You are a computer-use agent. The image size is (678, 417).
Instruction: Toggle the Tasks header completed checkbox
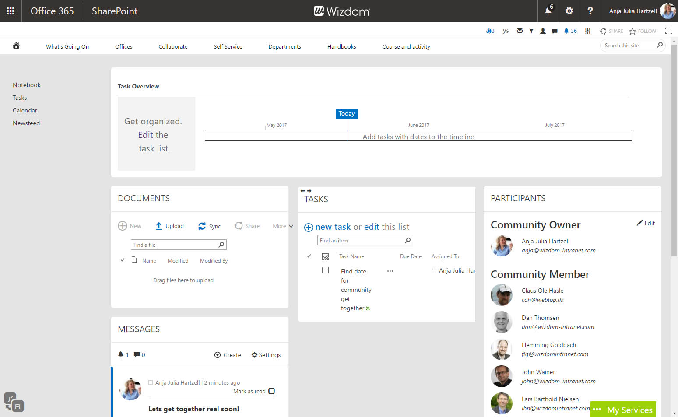[325, 256]
